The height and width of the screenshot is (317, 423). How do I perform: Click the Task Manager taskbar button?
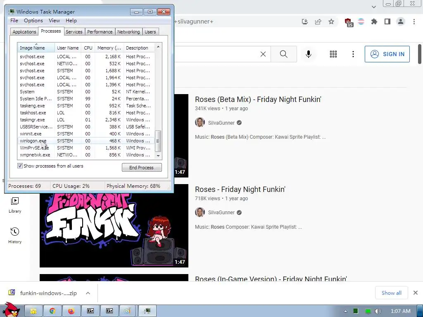coord(147,311)
